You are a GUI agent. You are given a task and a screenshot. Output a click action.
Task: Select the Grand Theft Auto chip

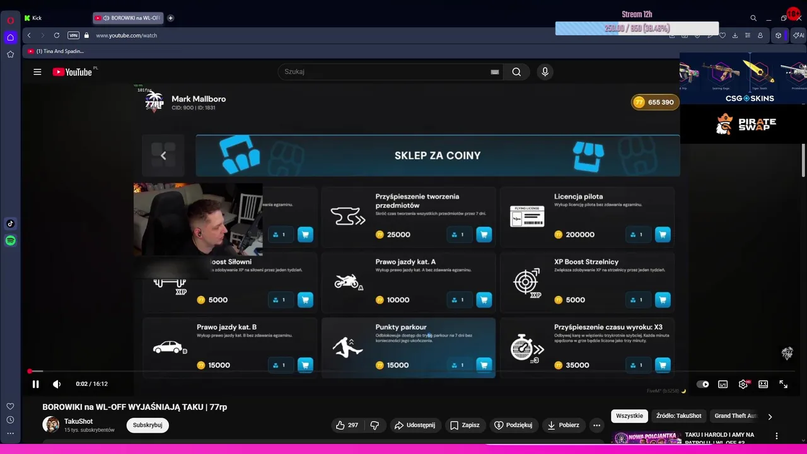(x=735, y=416)
